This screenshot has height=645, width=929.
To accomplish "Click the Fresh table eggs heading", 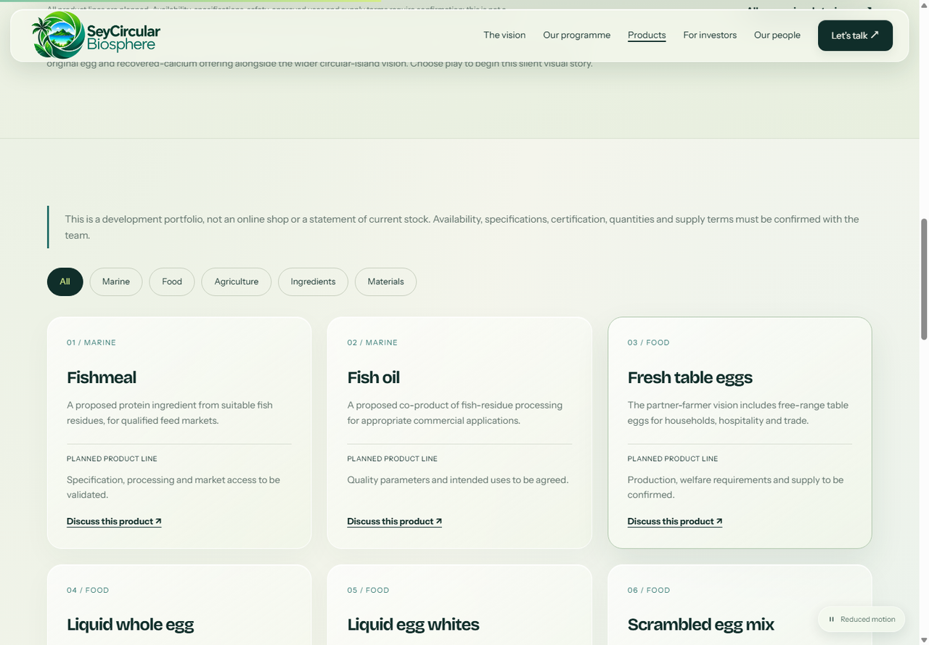I will point(689,377).
